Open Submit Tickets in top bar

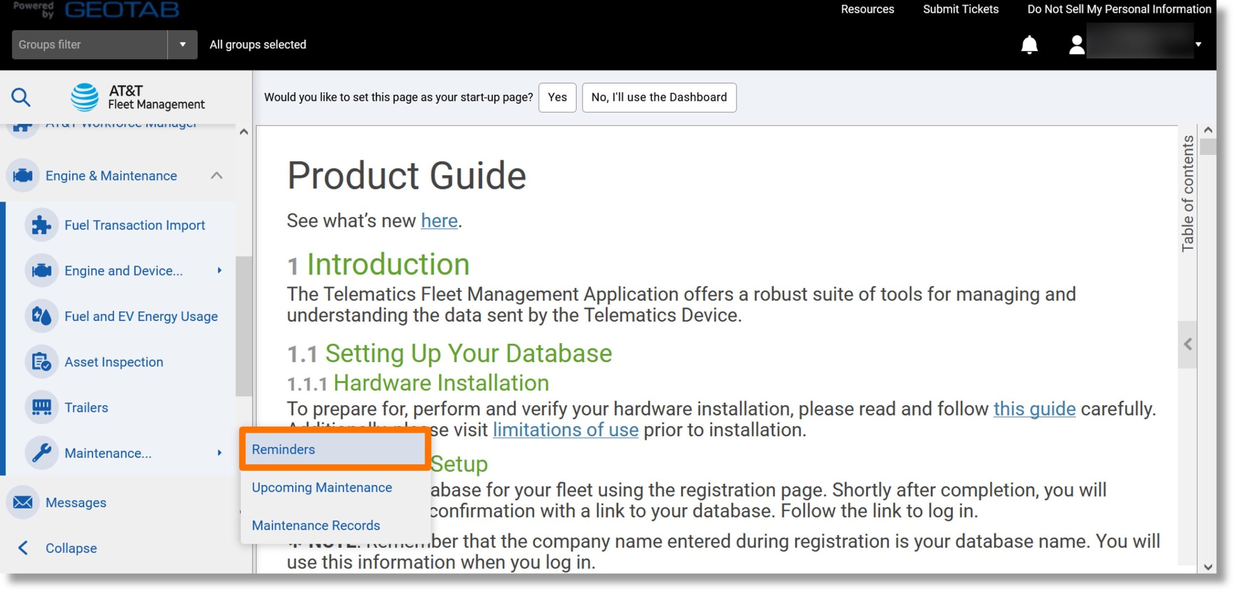click(960, 9)
